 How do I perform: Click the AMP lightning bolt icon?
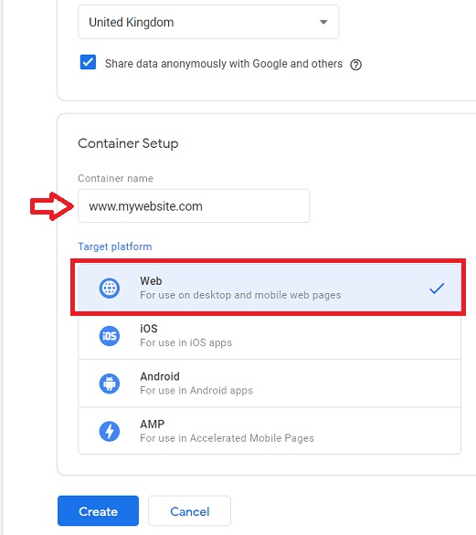[x=110, y=431]
